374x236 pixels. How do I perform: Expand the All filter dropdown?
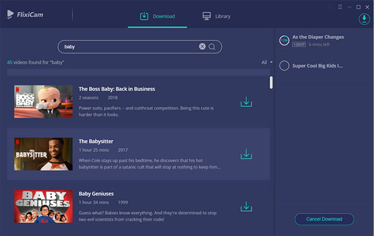267,62
